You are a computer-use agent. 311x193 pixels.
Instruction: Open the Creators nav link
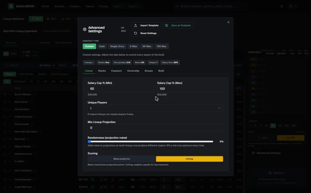(x=75, y=6)
